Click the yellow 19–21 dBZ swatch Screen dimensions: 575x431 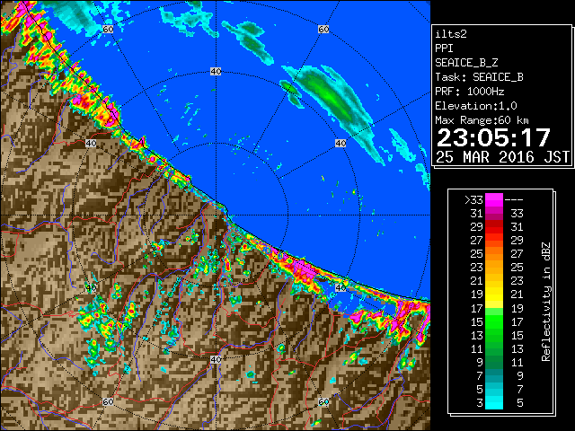pyautogui.click(x=494, y=295)
